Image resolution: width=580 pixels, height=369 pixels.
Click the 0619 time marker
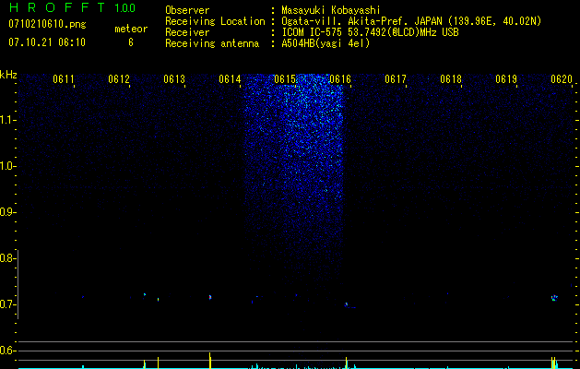[x=506, y=79]
